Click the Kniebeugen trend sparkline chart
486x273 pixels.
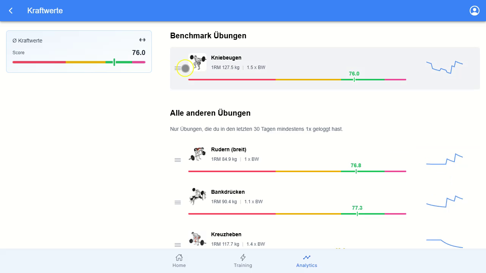point(445,67)
